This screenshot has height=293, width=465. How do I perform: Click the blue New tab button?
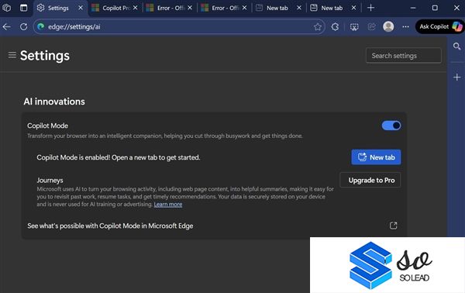pos(376,157)
